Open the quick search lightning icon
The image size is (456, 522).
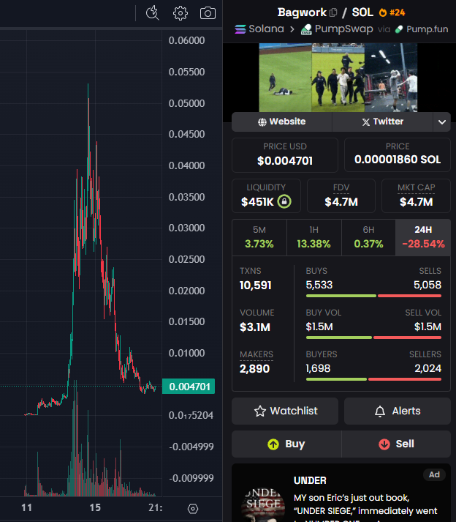click(153, 13)
